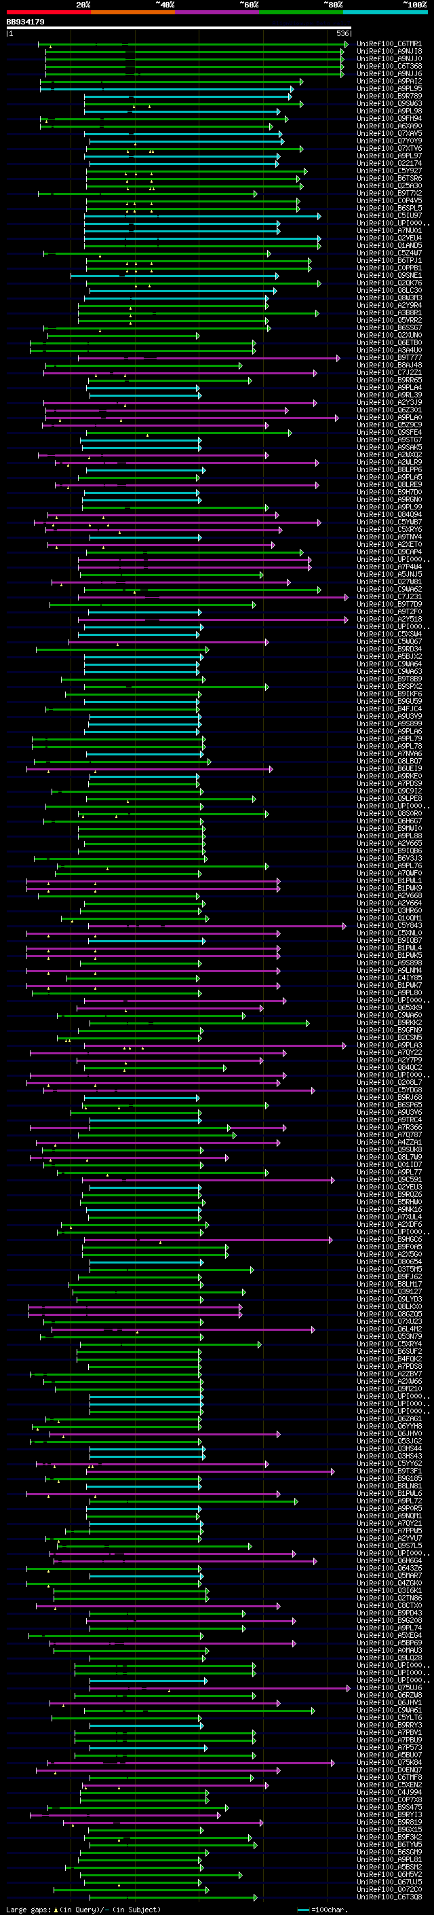Click label UniRef100_B9R819
Screen dimensions: 434x1915
[389, 1822]
